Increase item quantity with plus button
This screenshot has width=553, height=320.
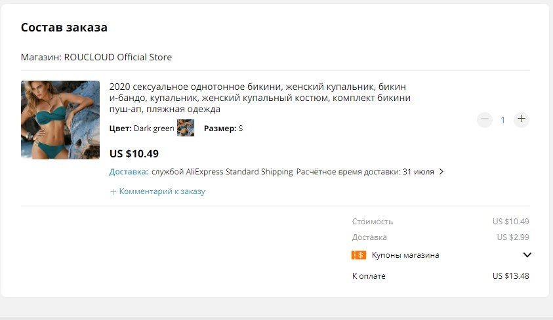click(x=522, y=119)
